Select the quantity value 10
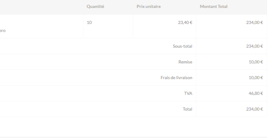This screenshot has height=138, width=276. pos(89,23)
